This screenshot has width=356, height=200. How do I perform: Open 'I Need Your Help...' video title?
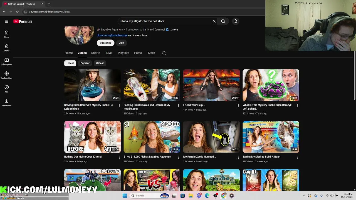point(194,105)
